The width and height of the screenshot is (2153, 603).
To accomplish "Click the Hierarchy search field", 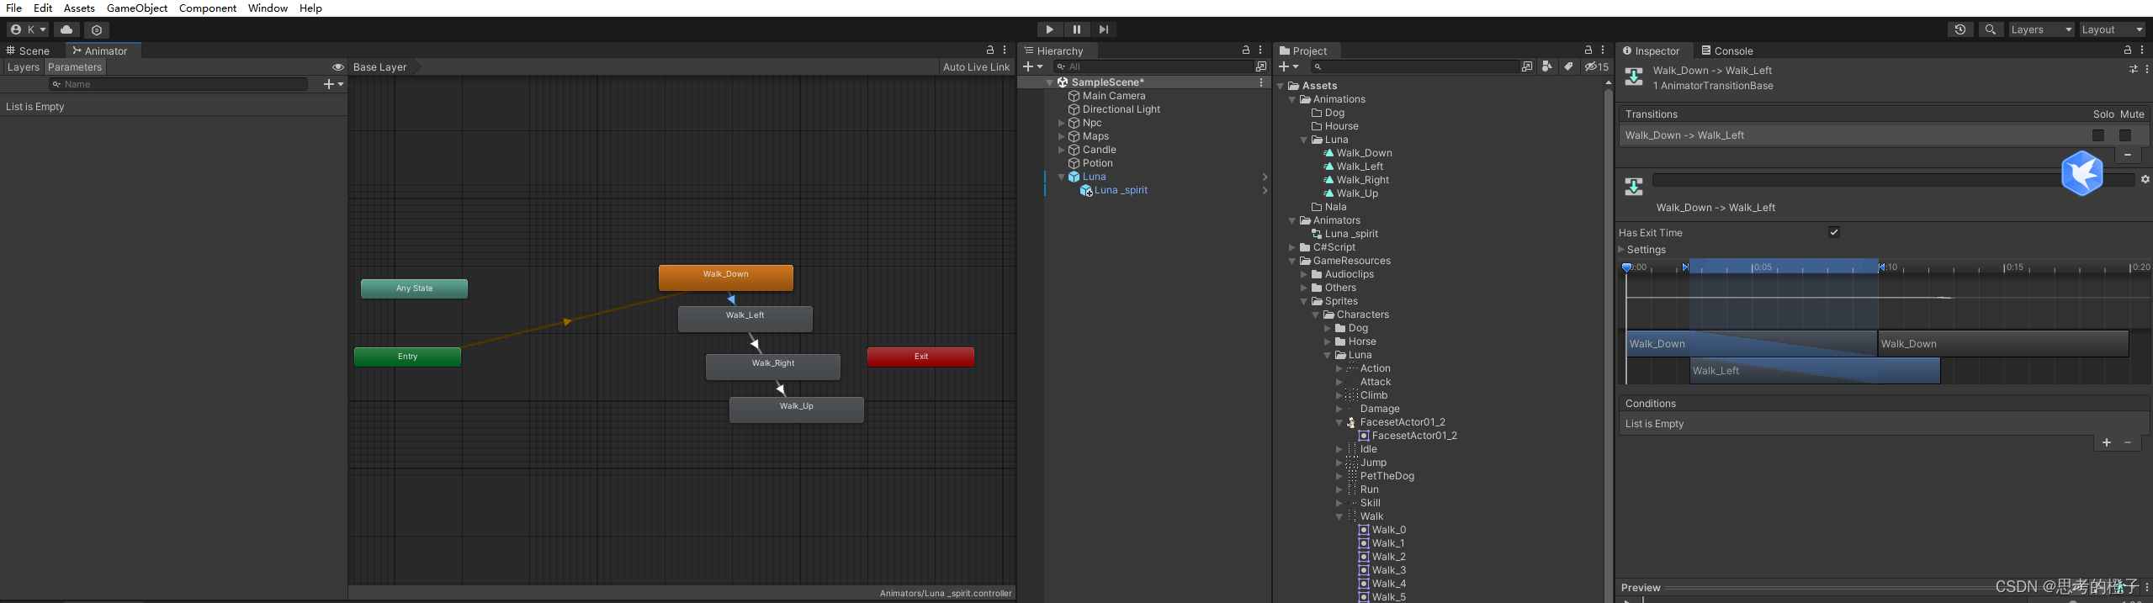I will pos(1153,66).
